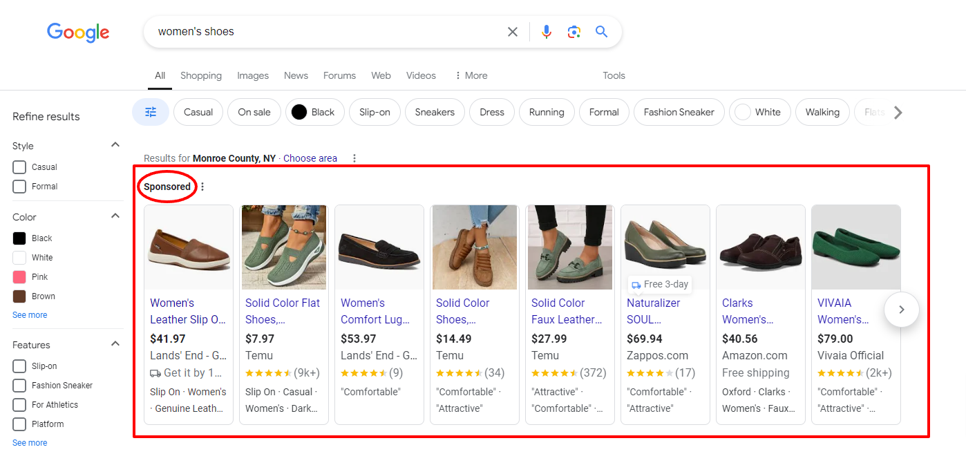This screenshot has width=966, height=454.
Task: Select the White color filter chip
Action: click(x=760, y=112)
